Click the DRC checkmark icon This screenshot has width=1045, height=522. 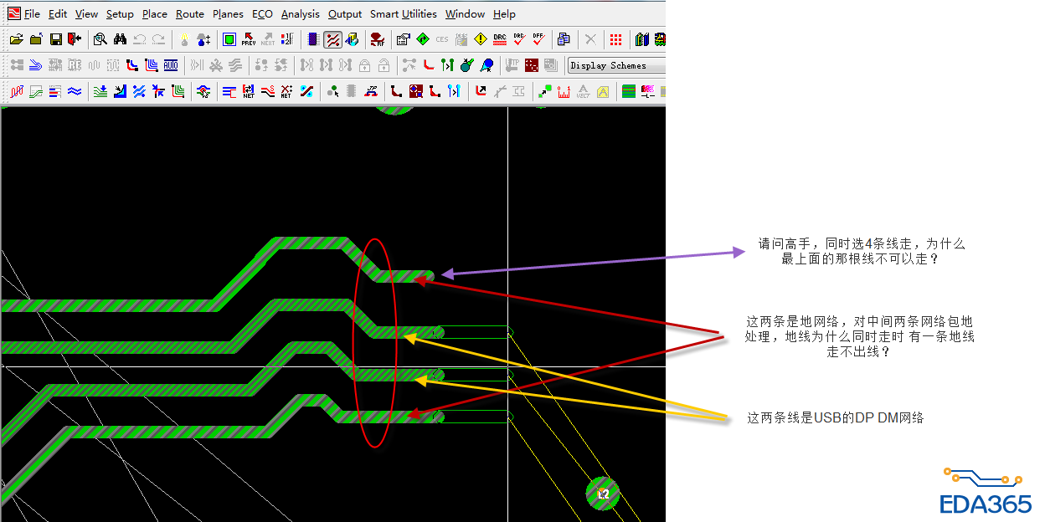pyautogui.click(x=519, y=39)
